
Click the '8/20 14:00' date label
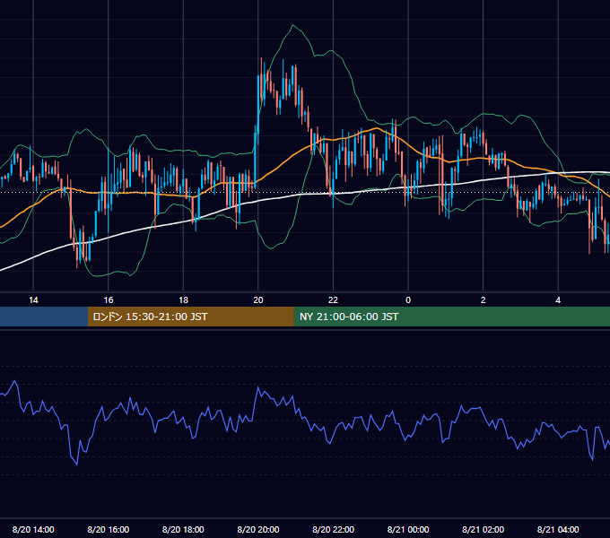coord(33,529)
